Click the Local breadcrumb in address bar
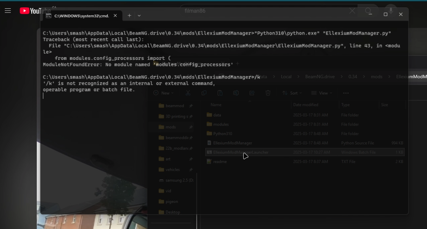This screenshot has height=229, width=427. click(x=286, y=77)
